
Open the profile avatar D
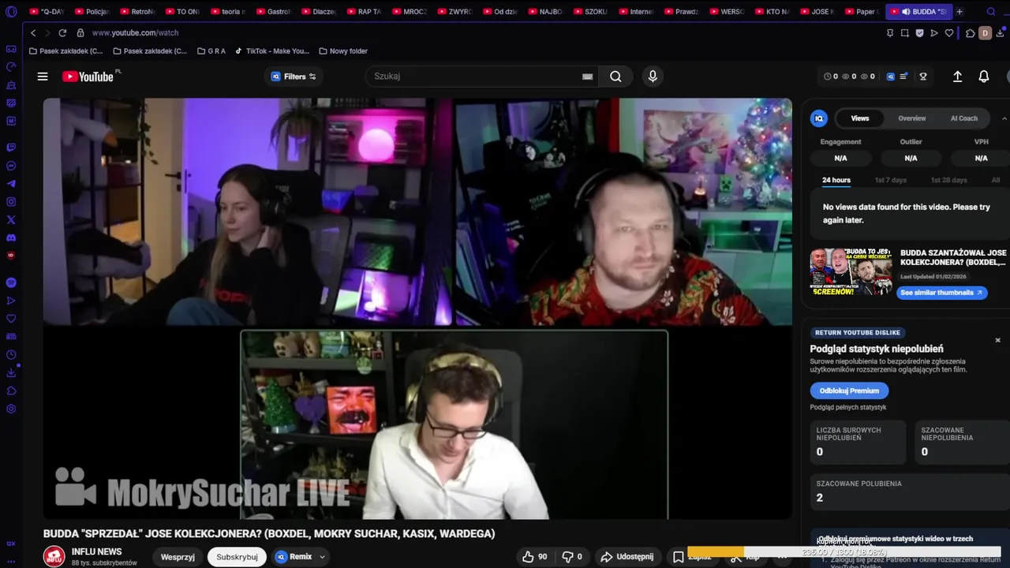(985, 33)
